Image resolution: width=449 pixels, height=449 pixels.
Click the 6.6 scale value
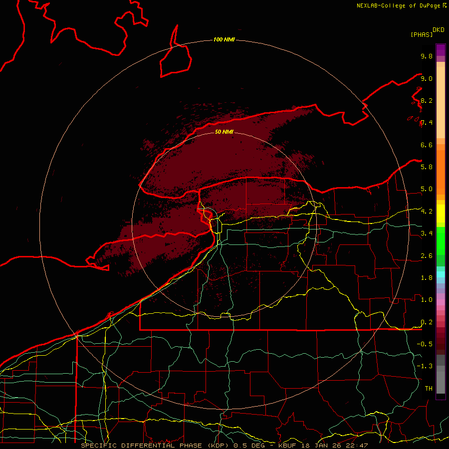(427, 145)
